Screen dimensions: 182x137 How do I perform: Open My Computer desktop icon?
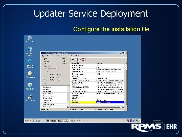[x=30, y=39]
